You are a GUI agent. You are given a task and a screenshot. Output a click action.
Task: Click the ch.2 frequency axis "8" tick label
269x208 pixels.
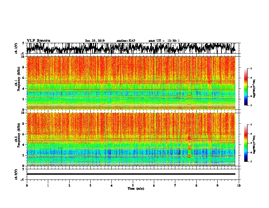pos(24,124)
